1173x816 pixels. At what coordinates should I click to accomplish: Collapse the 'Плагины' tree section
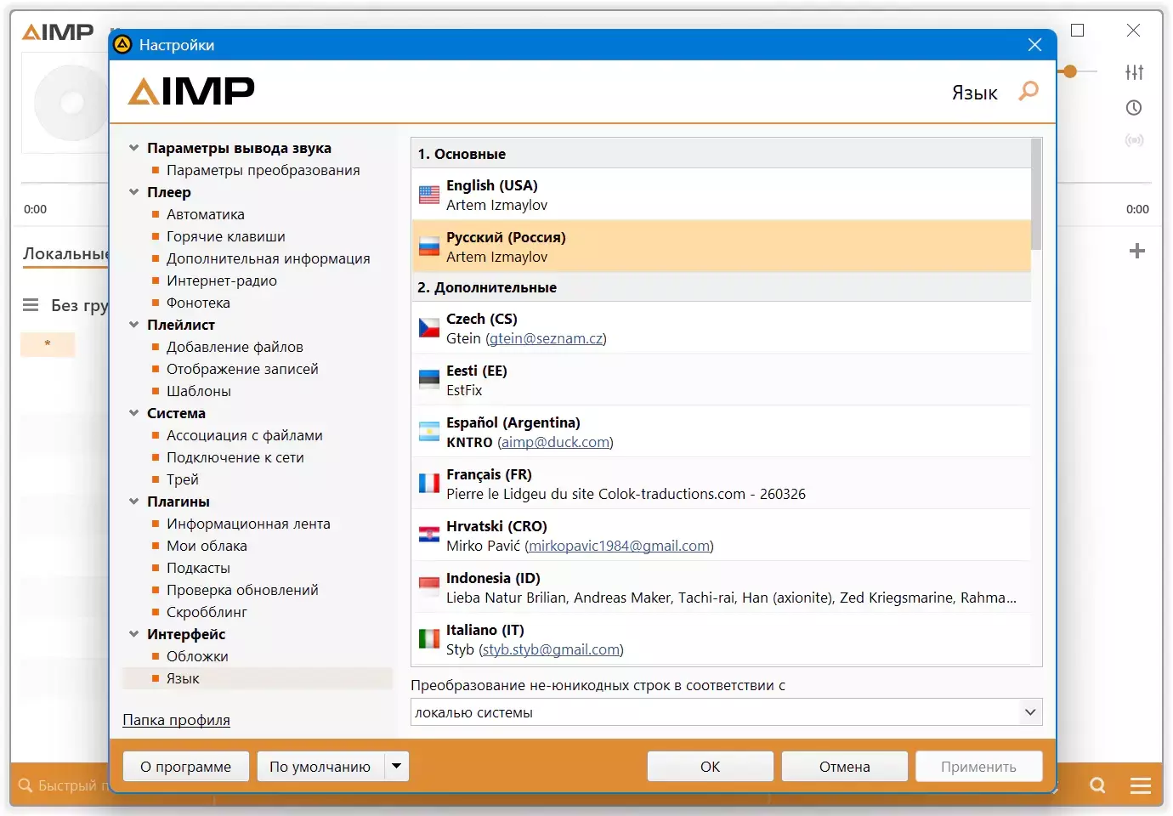[133, 501]
